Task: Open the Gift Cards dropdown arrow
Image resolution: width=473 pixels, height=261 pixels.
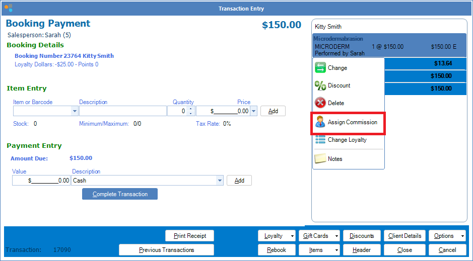Action: pos(336,236)
